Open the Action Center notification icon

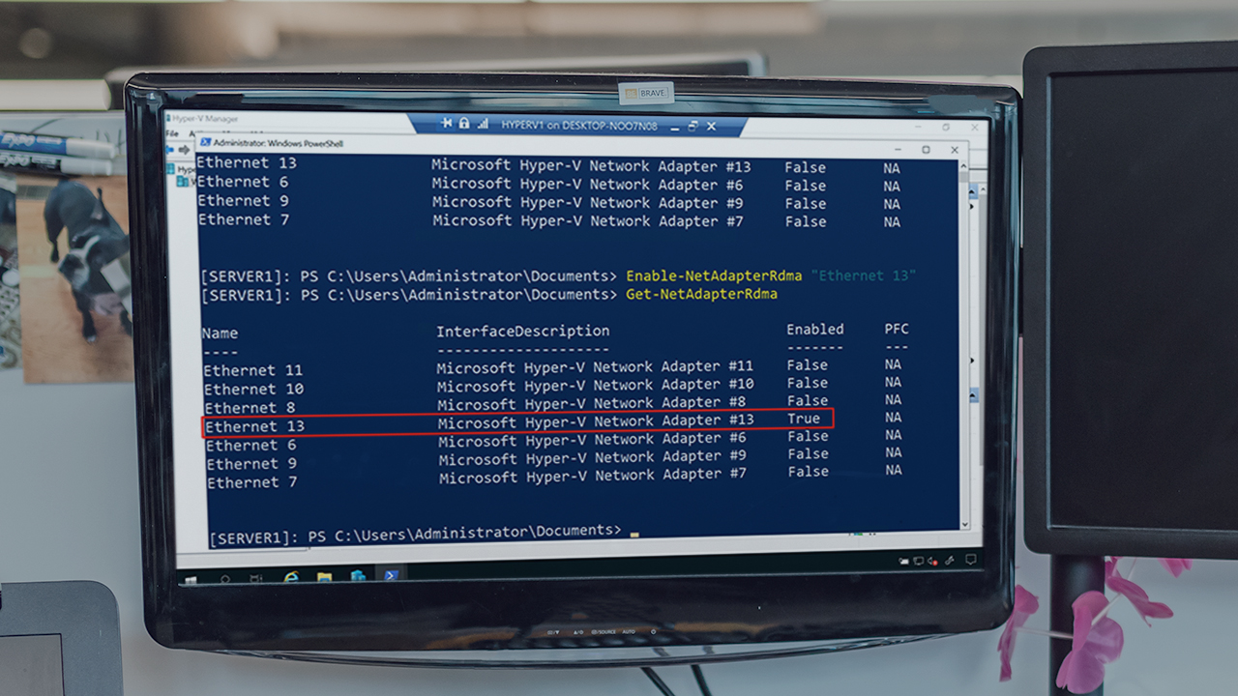point(971,560)
